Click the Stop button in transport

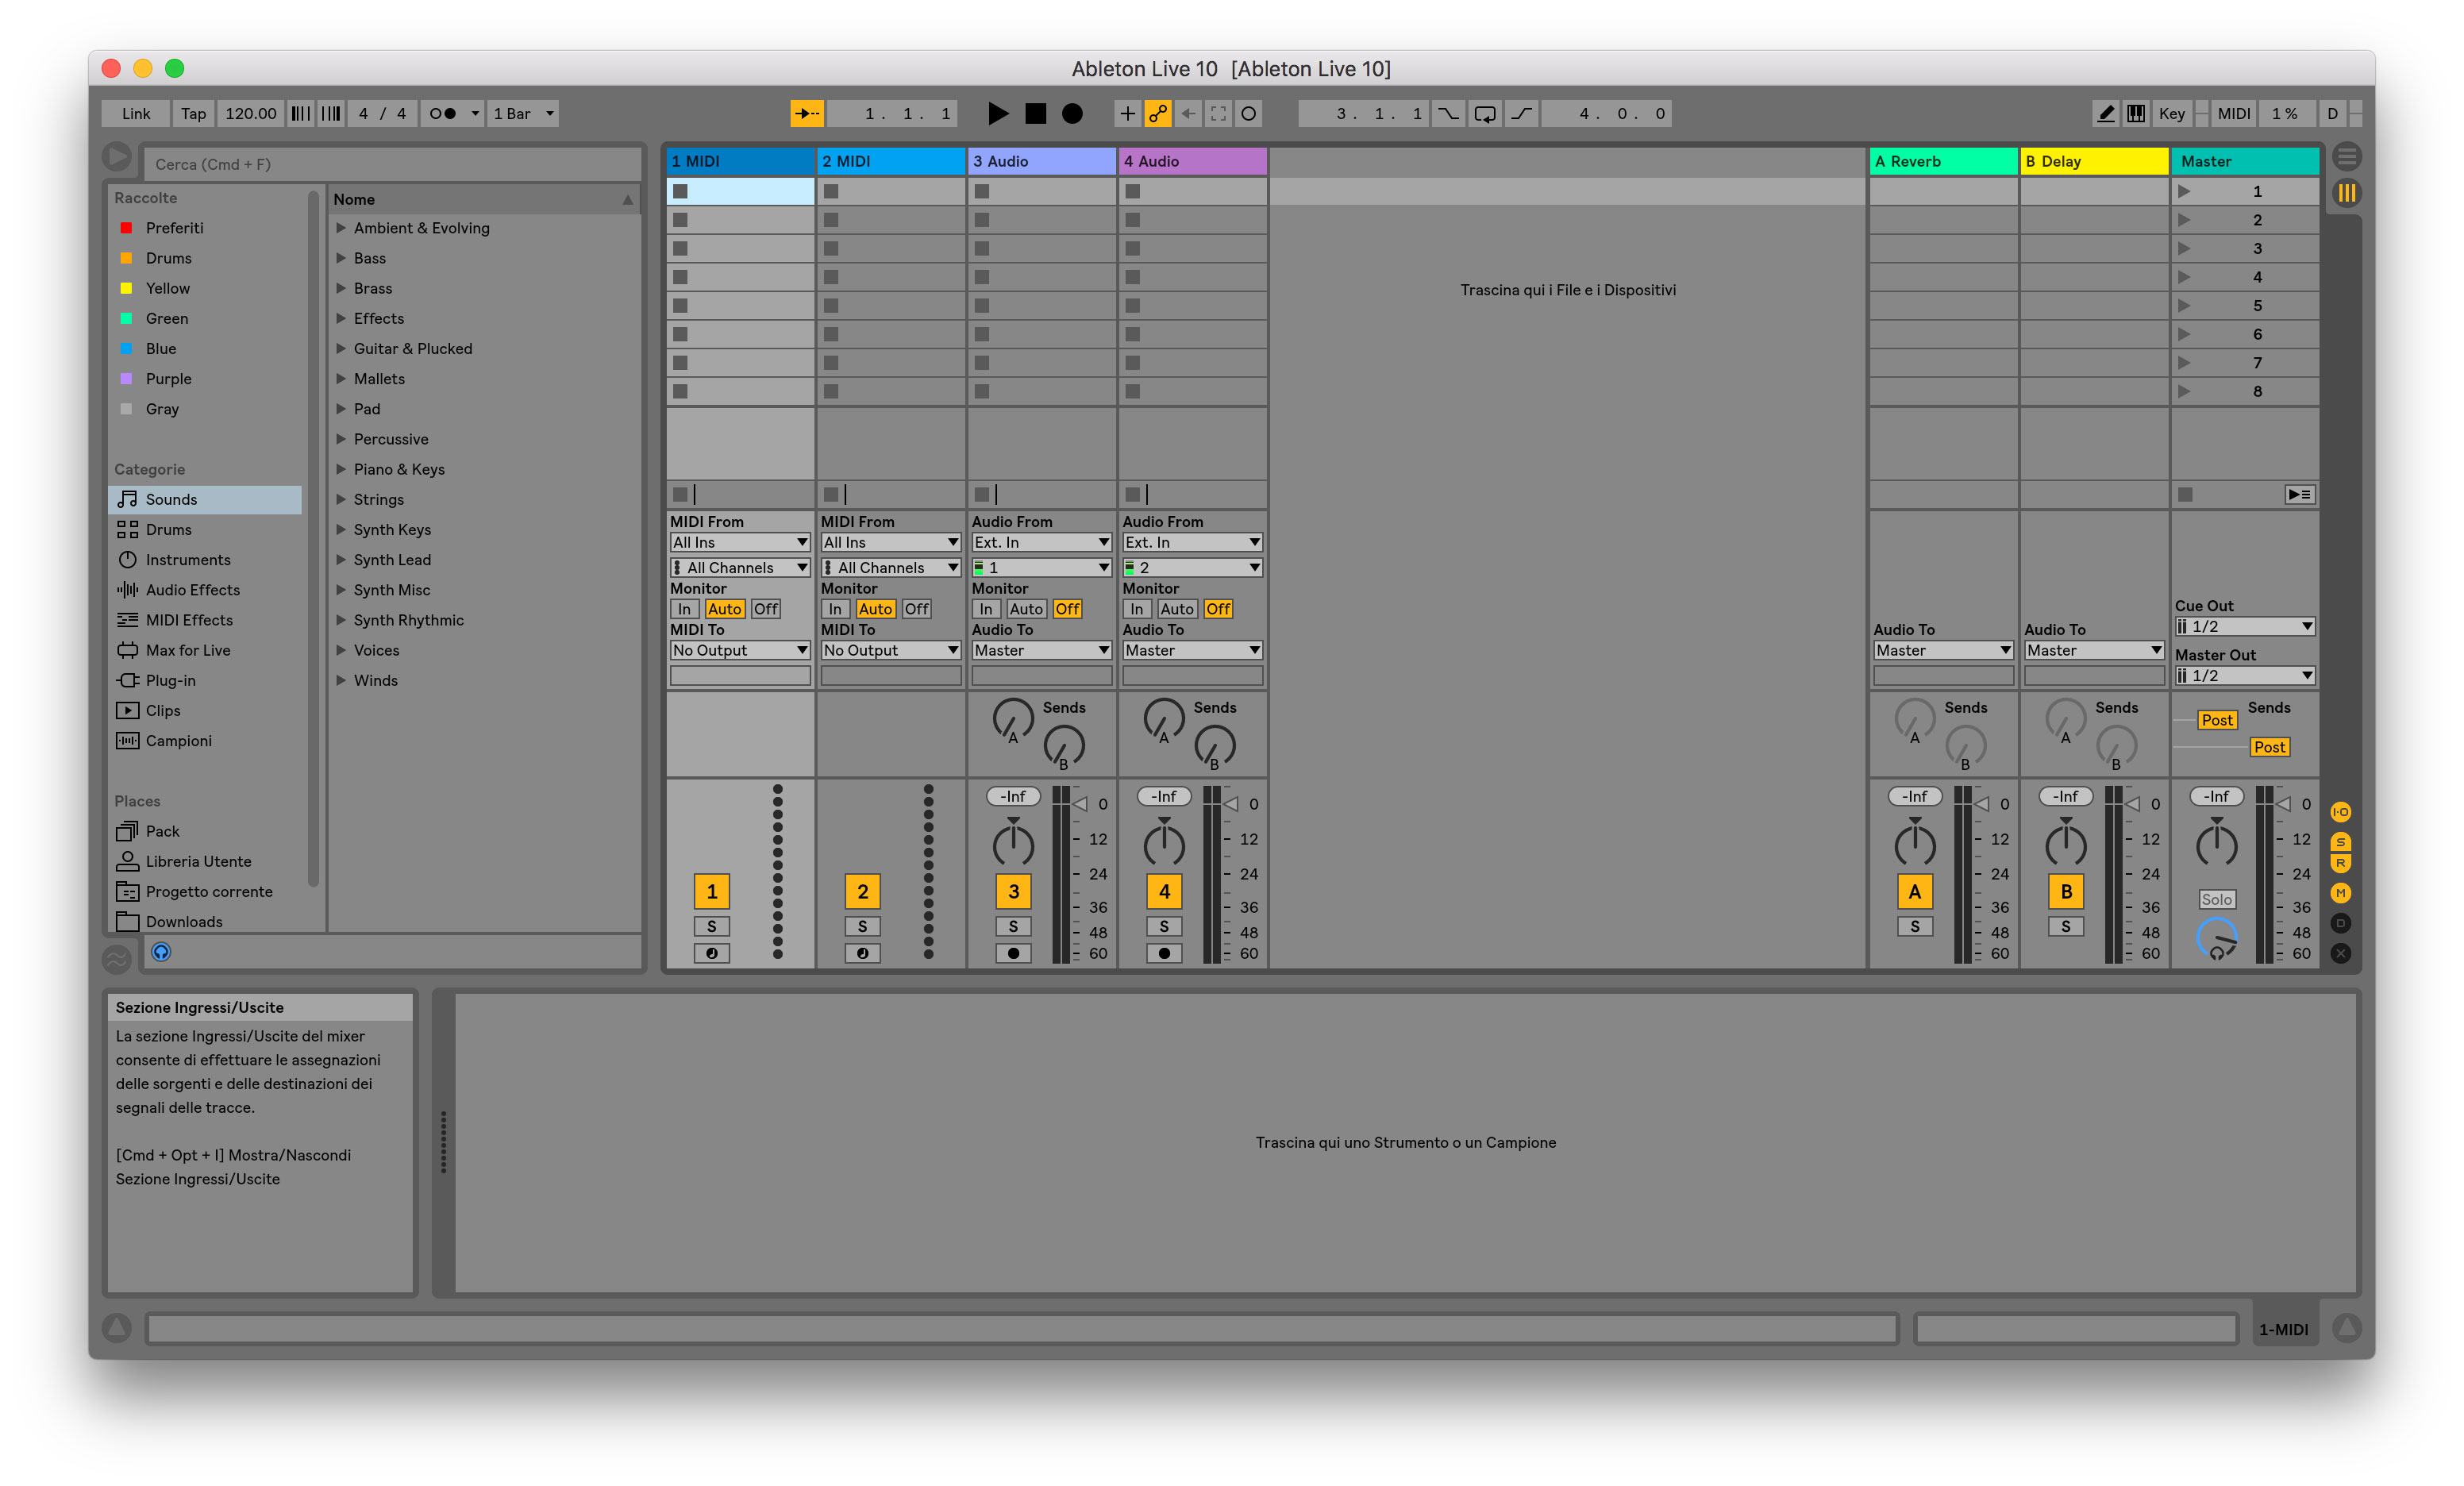[x=1036, y=114]
